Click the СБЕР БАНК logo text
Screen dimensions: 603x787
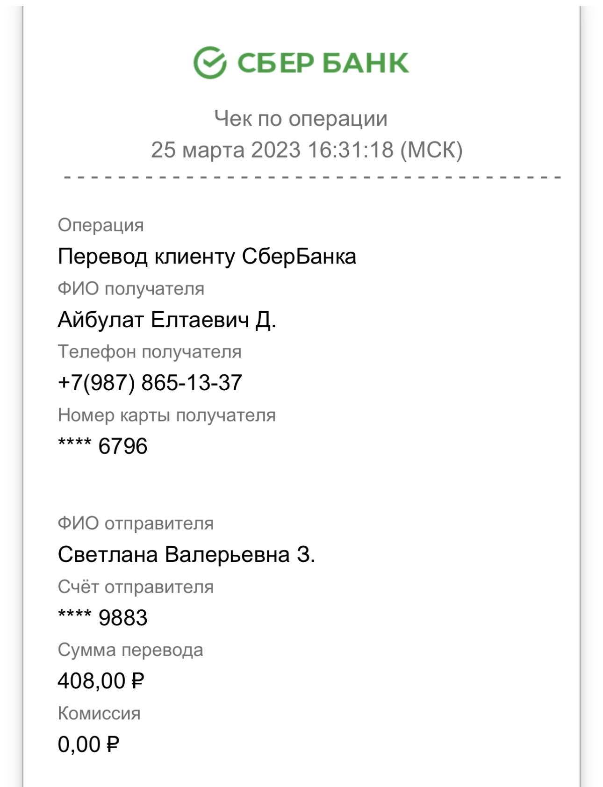[323, 63]
